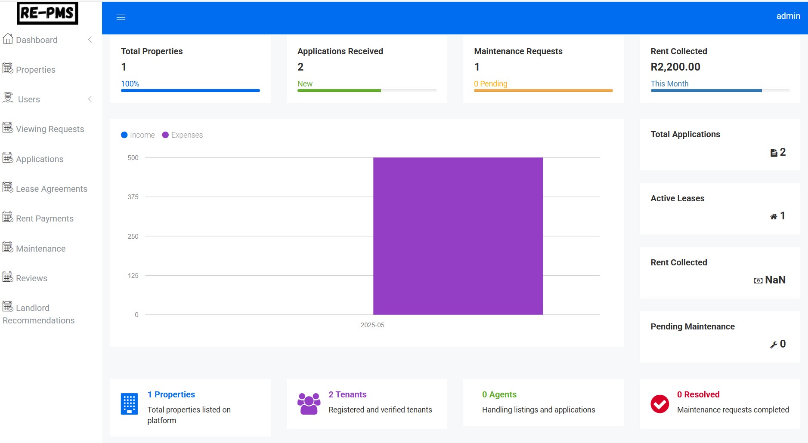Screen dimensions: 808x443
Task: Toggle the Expenses series in chart legend
Action: click(182, 135)
